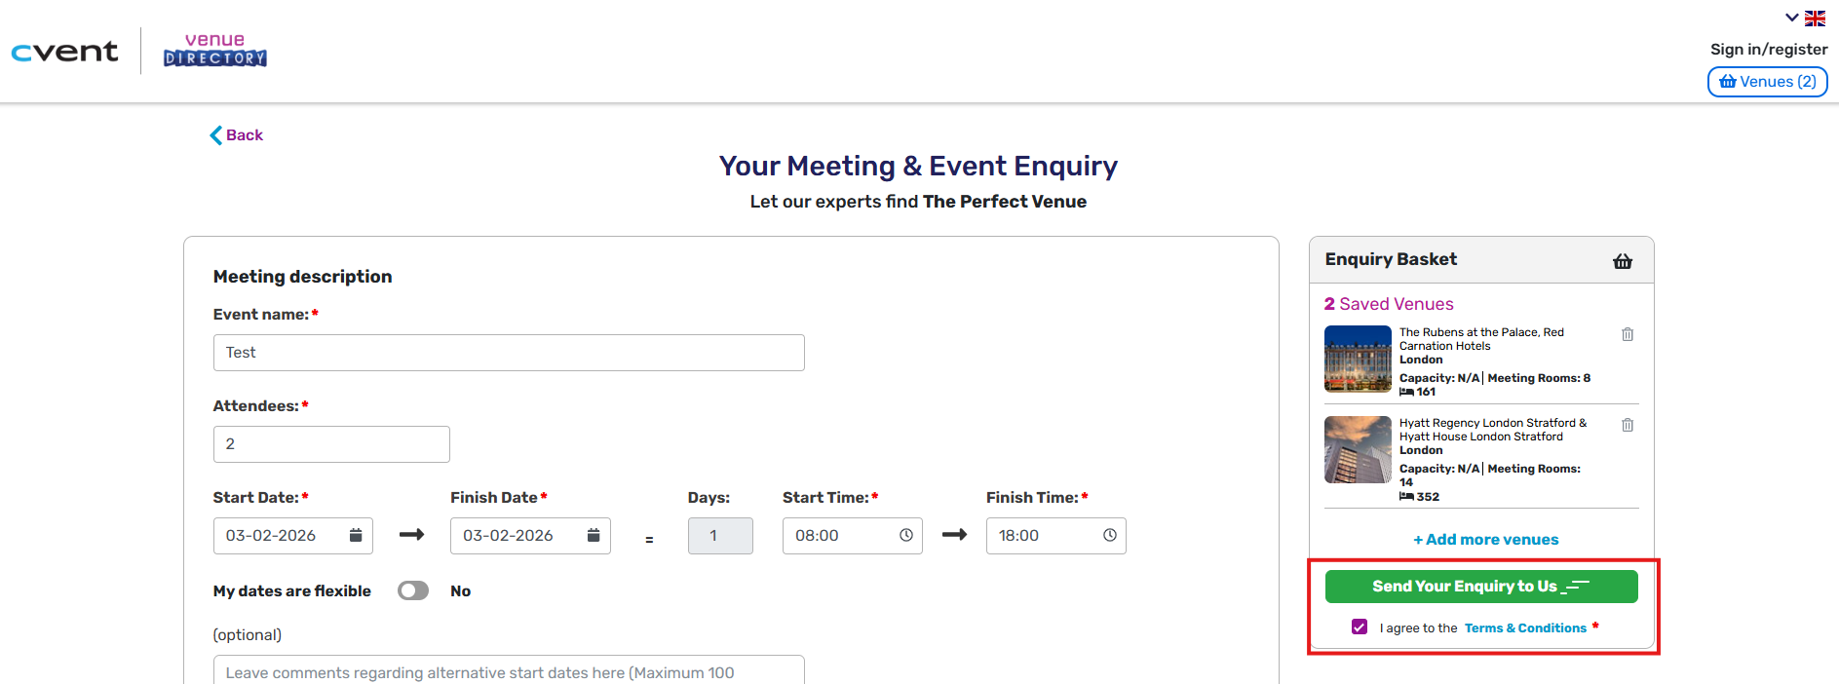The height and width of the screenshot is (684, 1839).
Task: Open the Rubens at the Palace thumbnail
Action: pyautogui.click(x=1358, y=359)
